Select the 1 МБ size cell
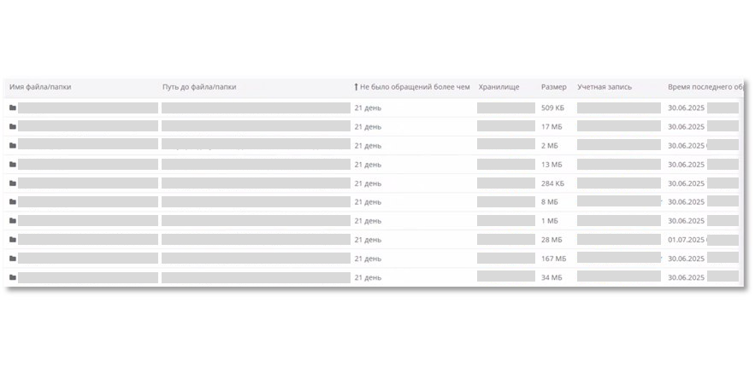Viewport: 755px width, 372px height. [x=552, y=221]
